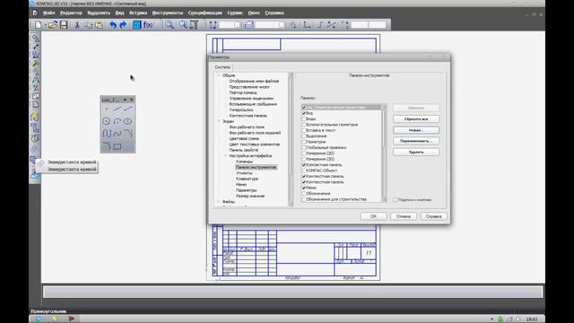
Task: Toggle the Вид checkbox in panels list
Action: click(304, 113)
